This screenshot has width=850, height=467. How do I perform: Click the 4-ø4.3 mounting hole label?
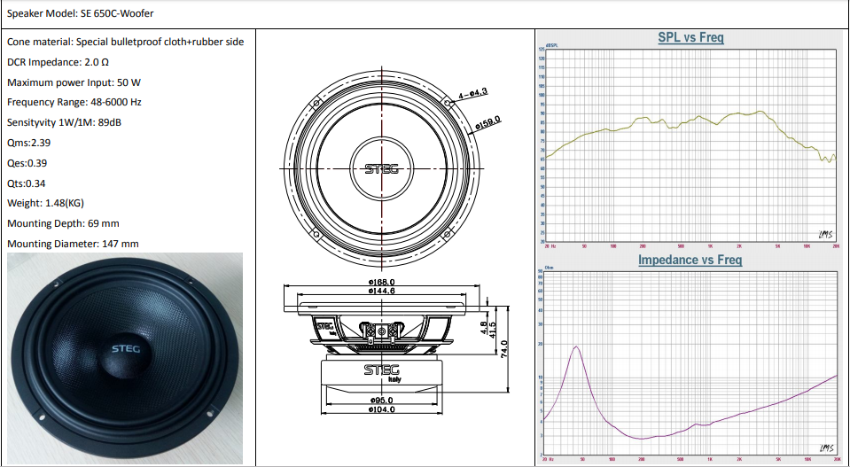pos(473,92)
